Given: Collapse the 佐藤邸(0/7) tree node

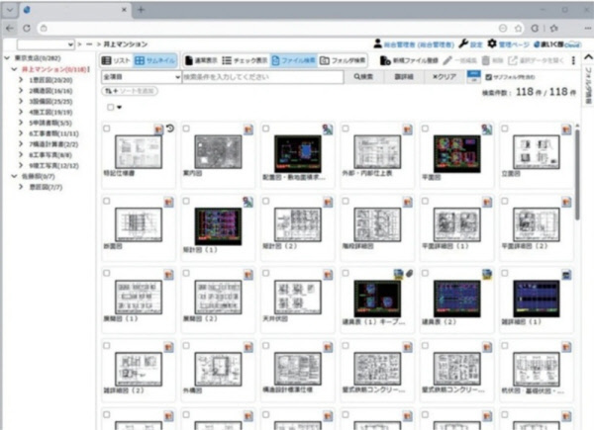Looking at the screenshot, I should (x=15, y=176).
